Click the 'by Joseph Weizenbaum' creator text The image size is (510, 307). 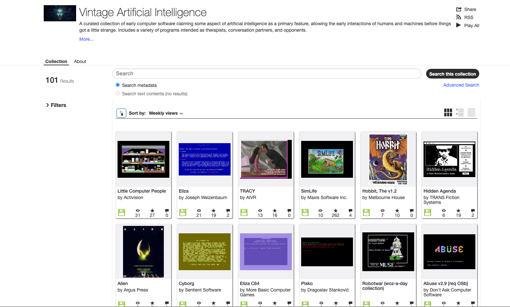(203, 197)
